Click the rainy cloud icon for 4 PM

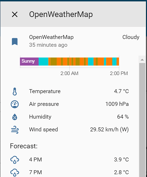click(15, 160)
